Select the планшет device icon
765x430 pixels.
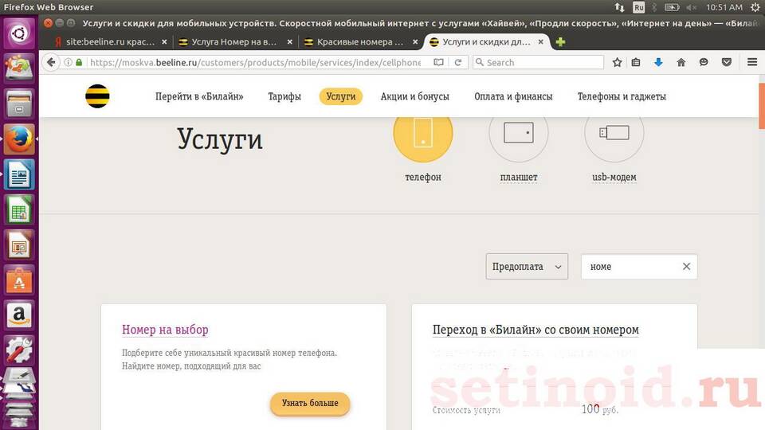pyautogui.click(x=519, y=132)
